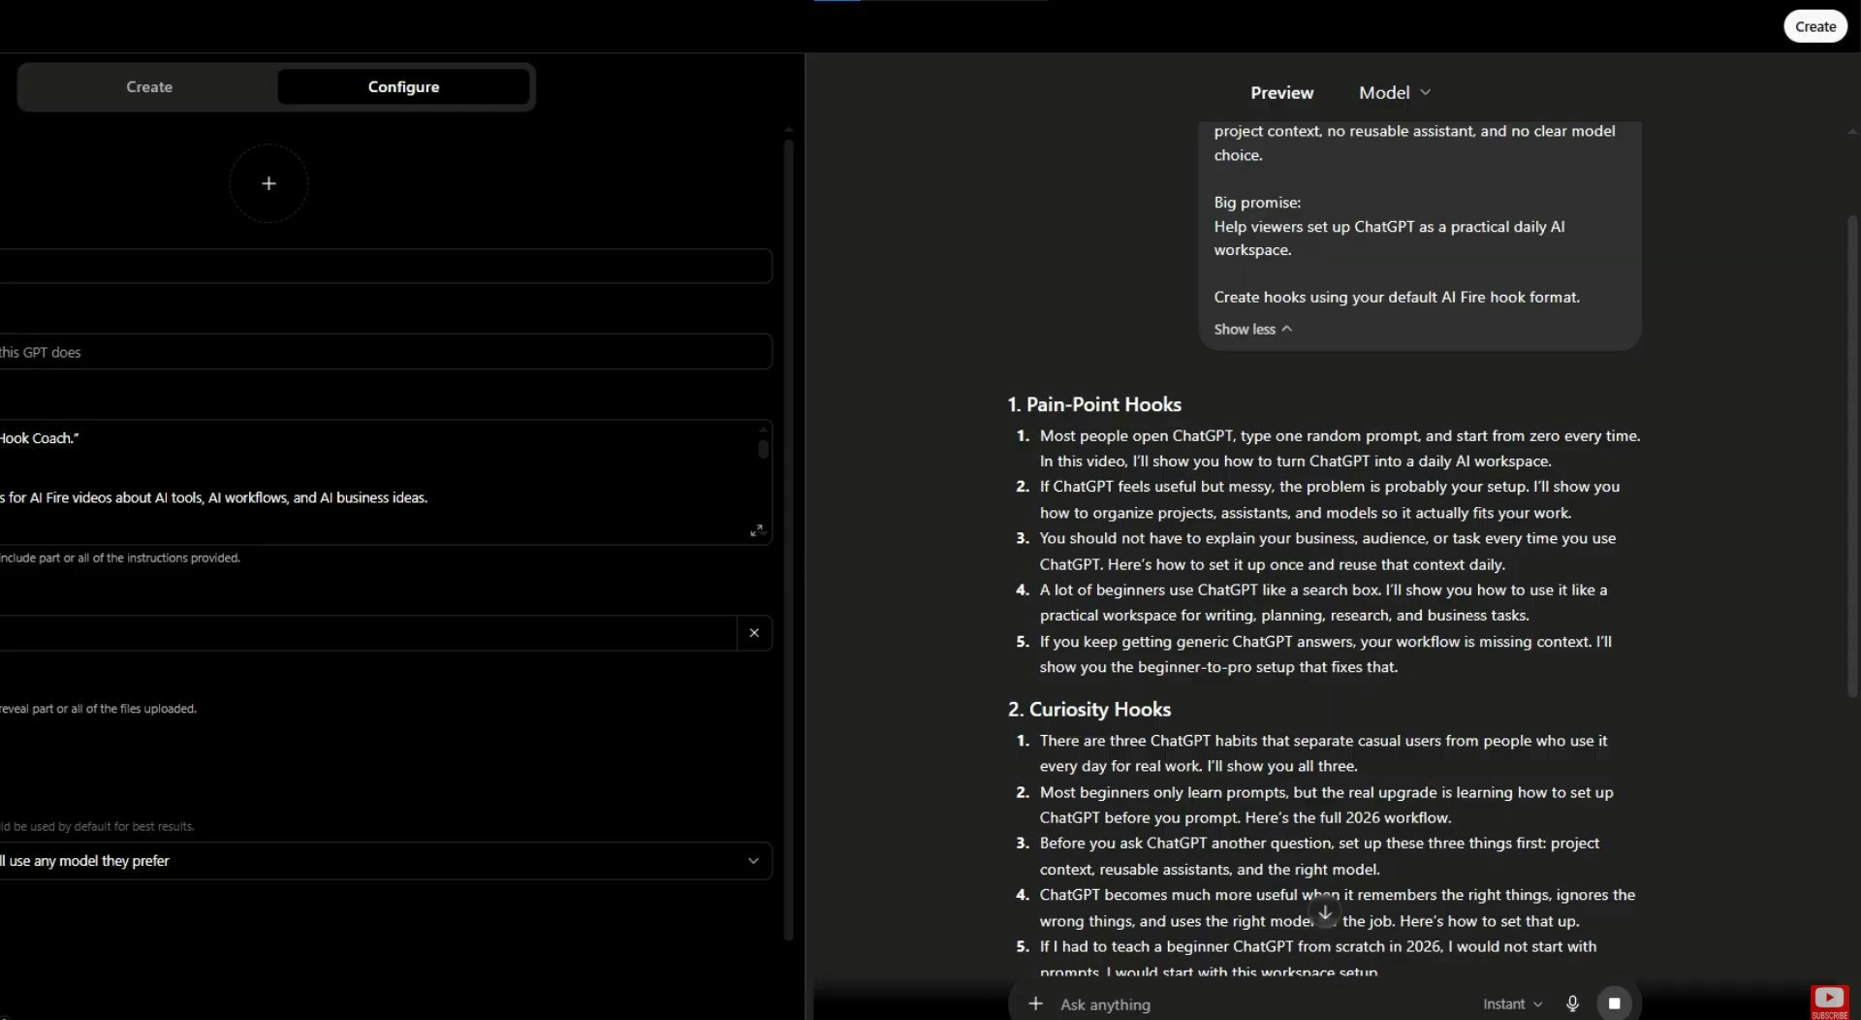Click the GPT name input field
The image size is (1861, 1020).
click(386, 266)
